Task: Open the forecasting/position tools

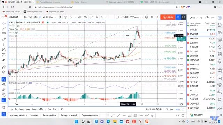Action: [x=4, y=55]
